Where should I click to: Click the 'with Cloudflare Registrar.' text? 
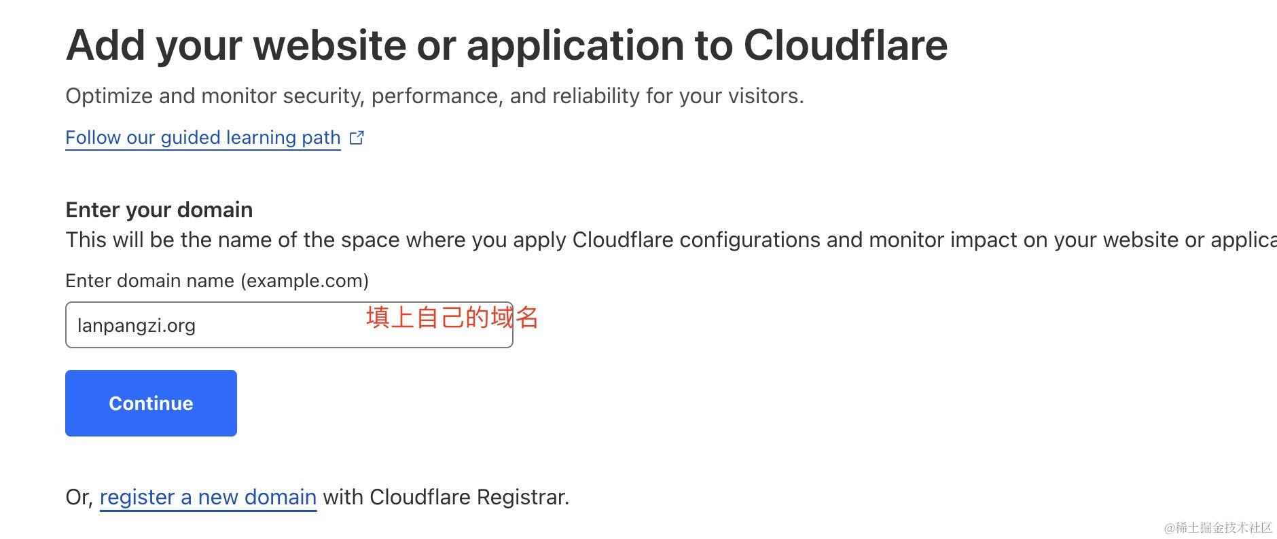coord(446,498)
